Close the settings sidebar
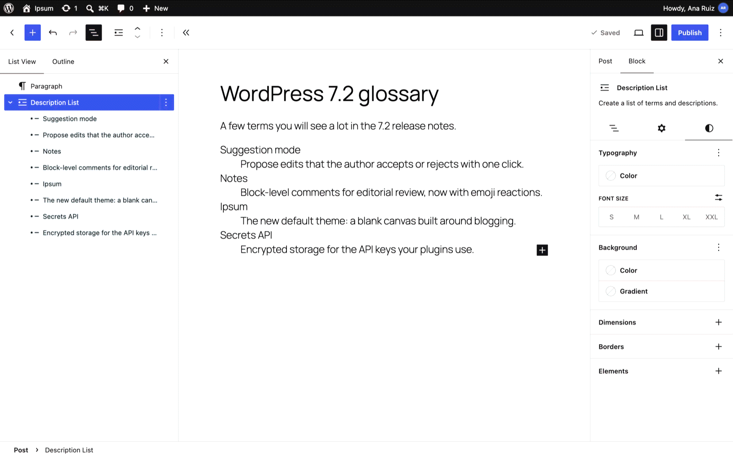 [720, 61]
